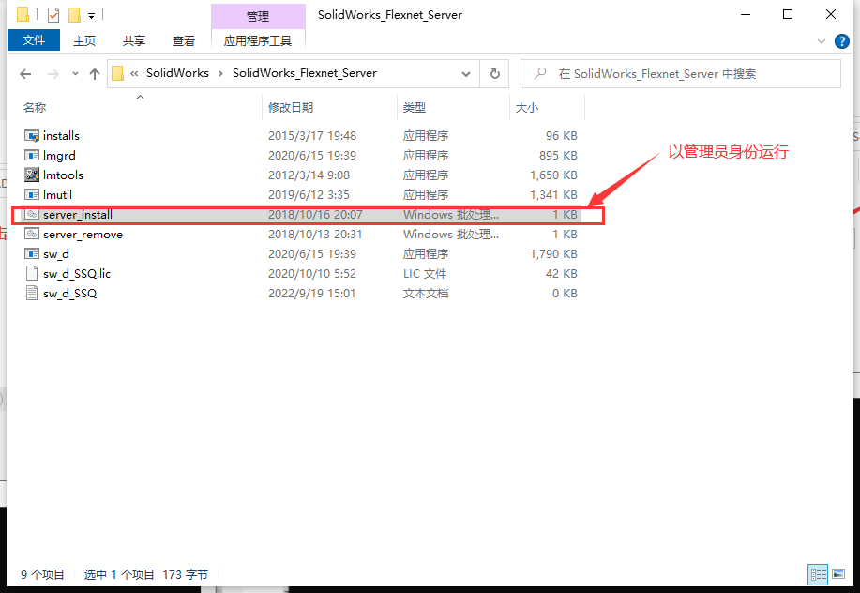The width and height of the screenshot is (860, 593).
Task: Click the server_remove batch file icon
Action: (x=32, y=235)
